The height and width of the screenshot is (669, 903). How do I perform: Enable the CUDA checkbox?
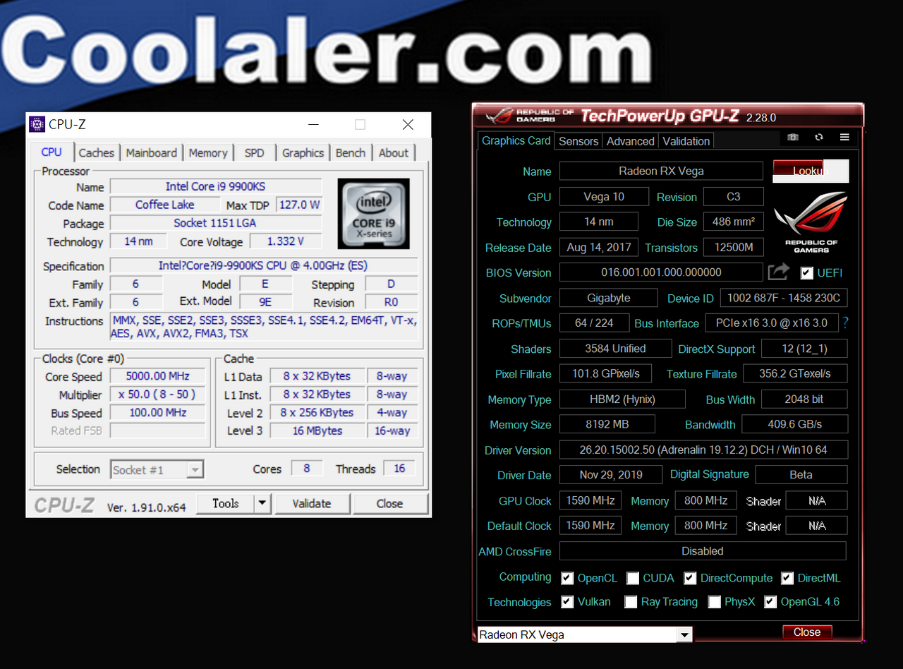tap(633, 578)
